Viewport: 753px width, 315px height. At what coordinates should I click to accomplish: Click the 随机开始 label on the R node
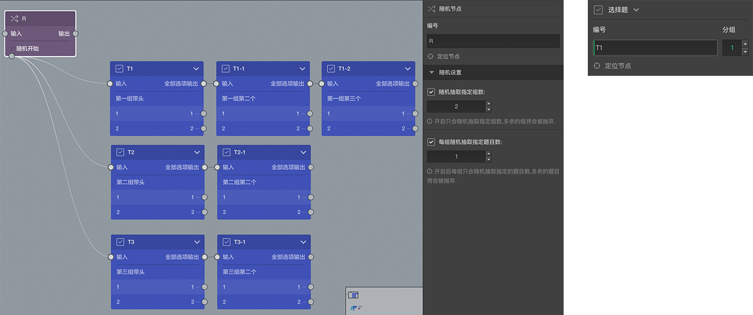[x=28, y=48]
